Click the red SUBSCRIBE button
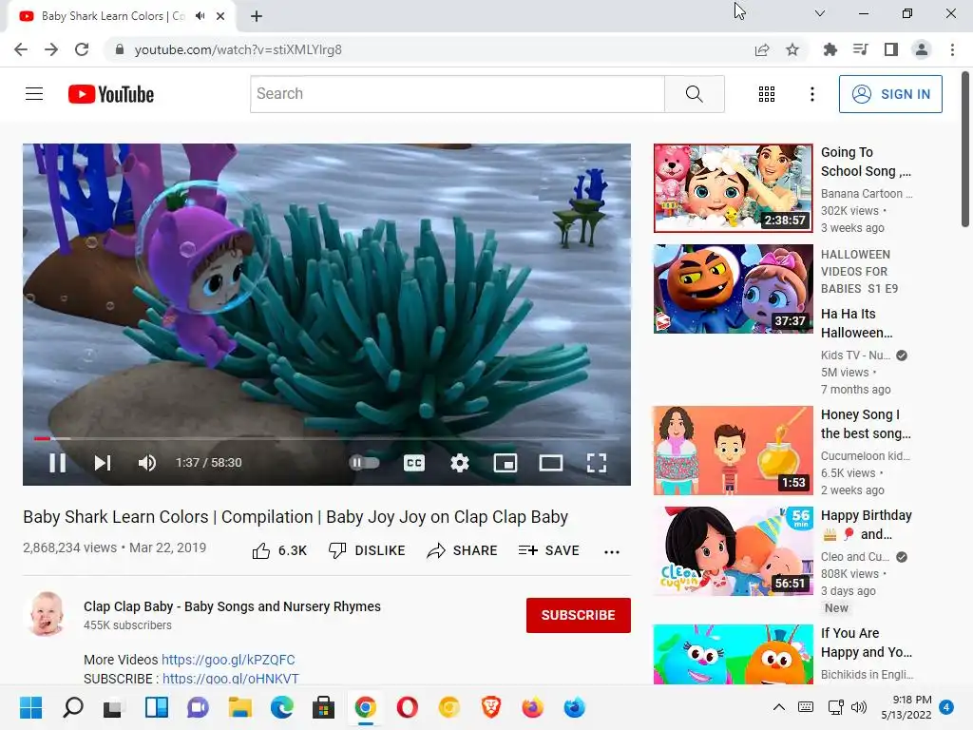The width and height of the screenshot is (973, 730). pos(579,615)
